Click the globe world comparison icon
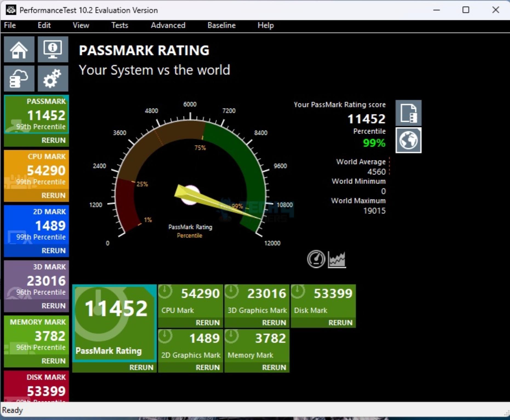Viewport: 510px width, 420px height. point(408,140)
